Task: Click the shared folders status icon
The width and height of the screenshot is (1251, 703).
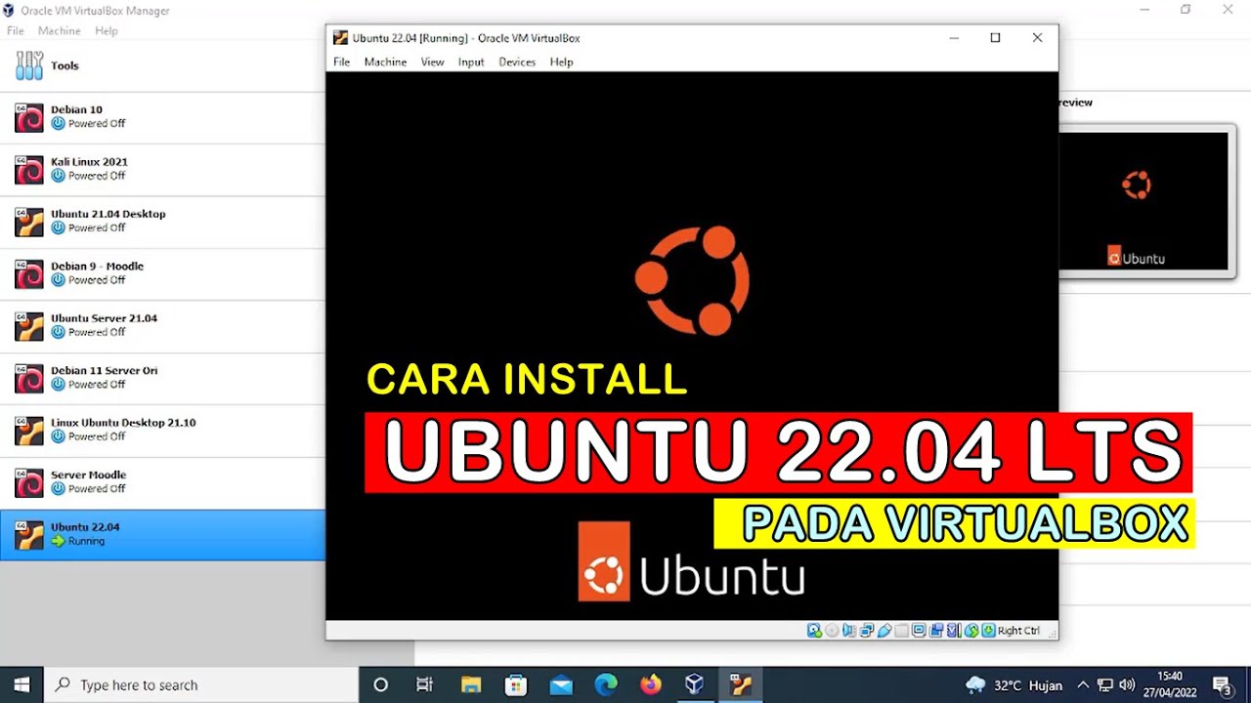Action: point(902,631)
